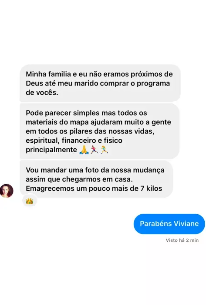The height and width of the screenshot is (305, 206).
Task: Click the "espiritual, financeiro e fisico" line
Action: 74,141
